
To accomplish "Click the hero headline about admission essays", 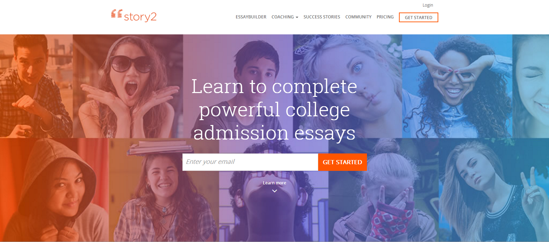I will [x=274, y=110].
